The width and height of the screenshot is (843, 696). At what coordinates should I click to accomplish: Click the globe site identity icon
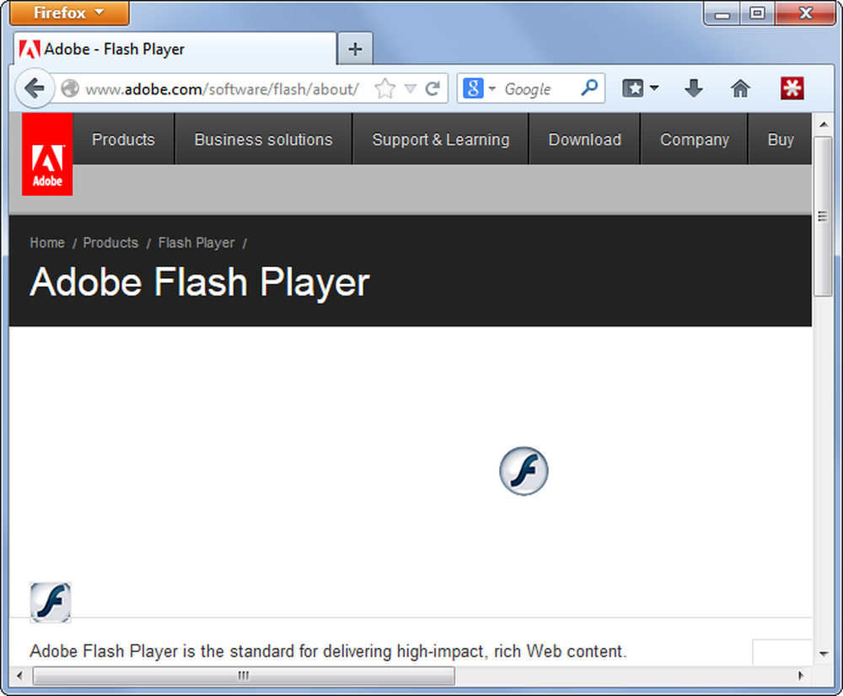tap(70, 88)
